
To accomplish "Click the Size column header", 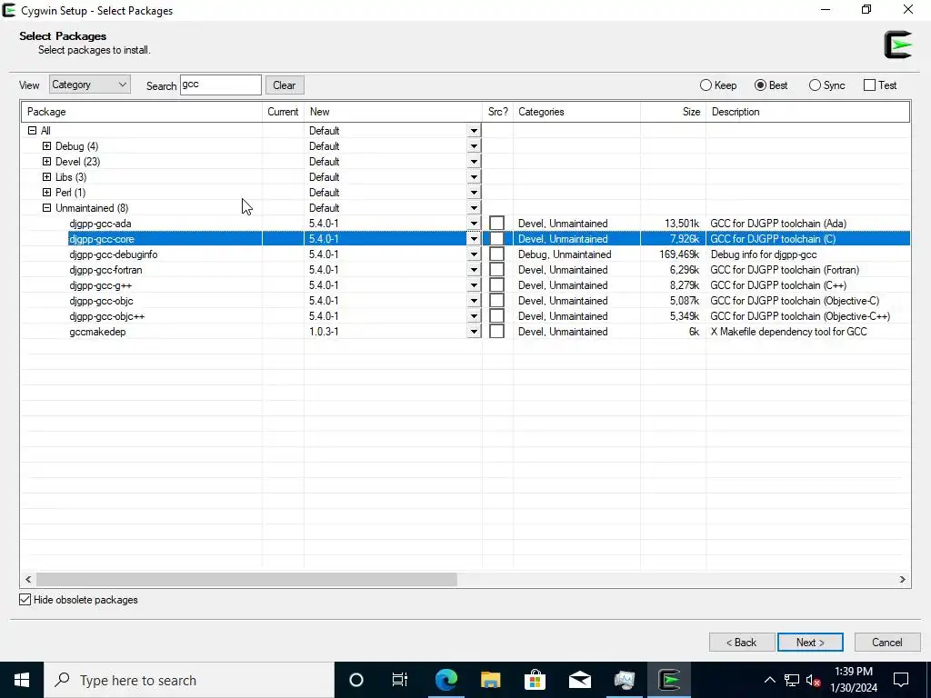I will pos(674,112).
